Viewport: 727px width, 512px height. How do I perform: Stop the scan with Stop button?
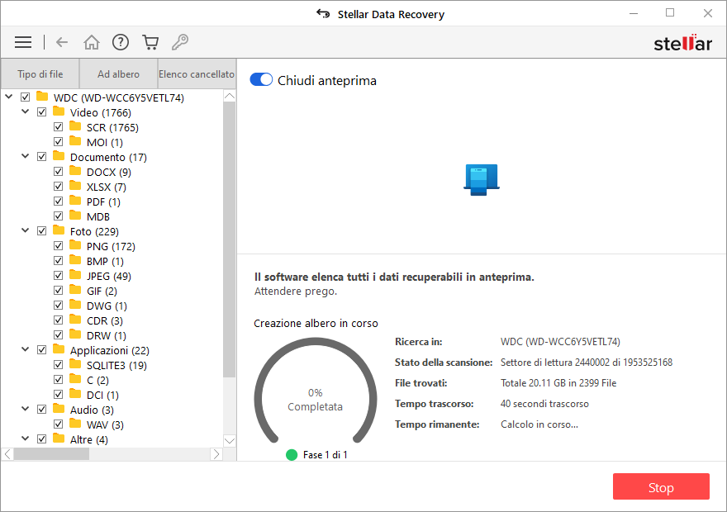coord(661,486)
